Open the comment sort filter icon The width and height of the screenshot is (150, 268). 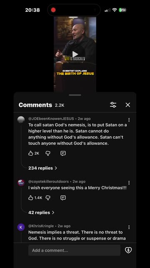pos(113,105)
